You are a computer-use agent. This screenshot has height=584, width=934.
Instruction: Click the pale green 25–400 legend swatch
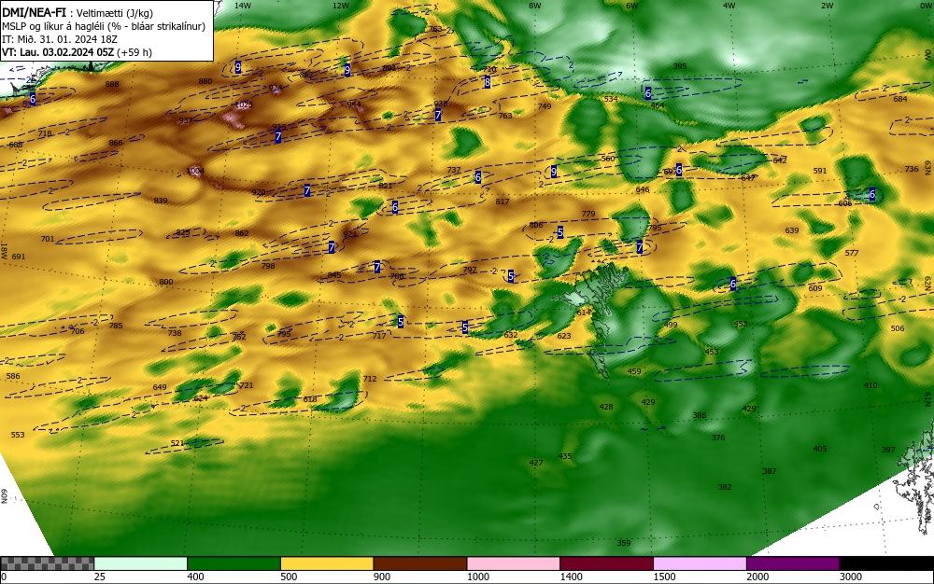tap(141, 563)
